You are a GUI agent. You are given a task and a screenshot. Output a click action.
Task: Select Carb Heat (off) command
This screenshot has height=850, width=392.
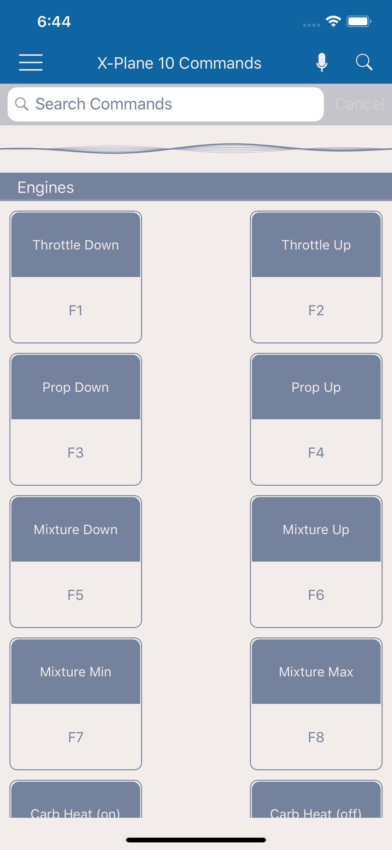tap(316, 799)
